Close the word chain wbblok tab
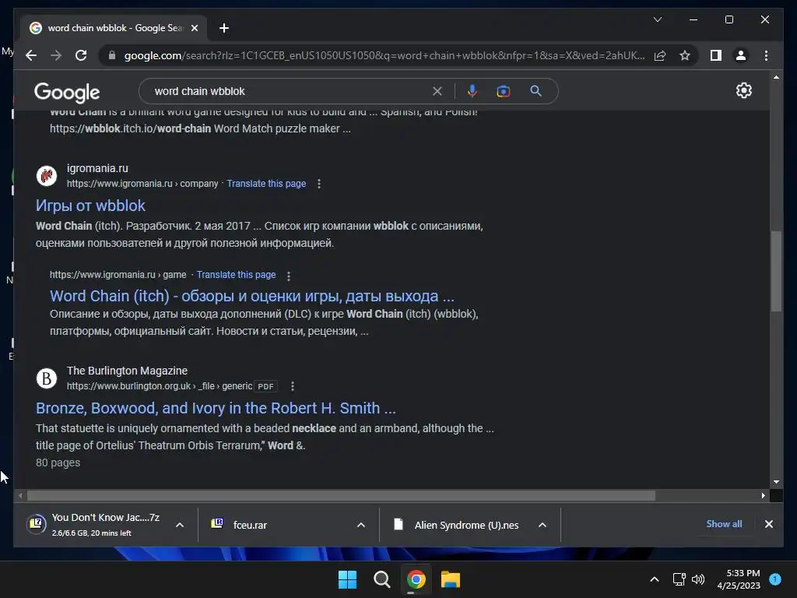 point(194,28)
